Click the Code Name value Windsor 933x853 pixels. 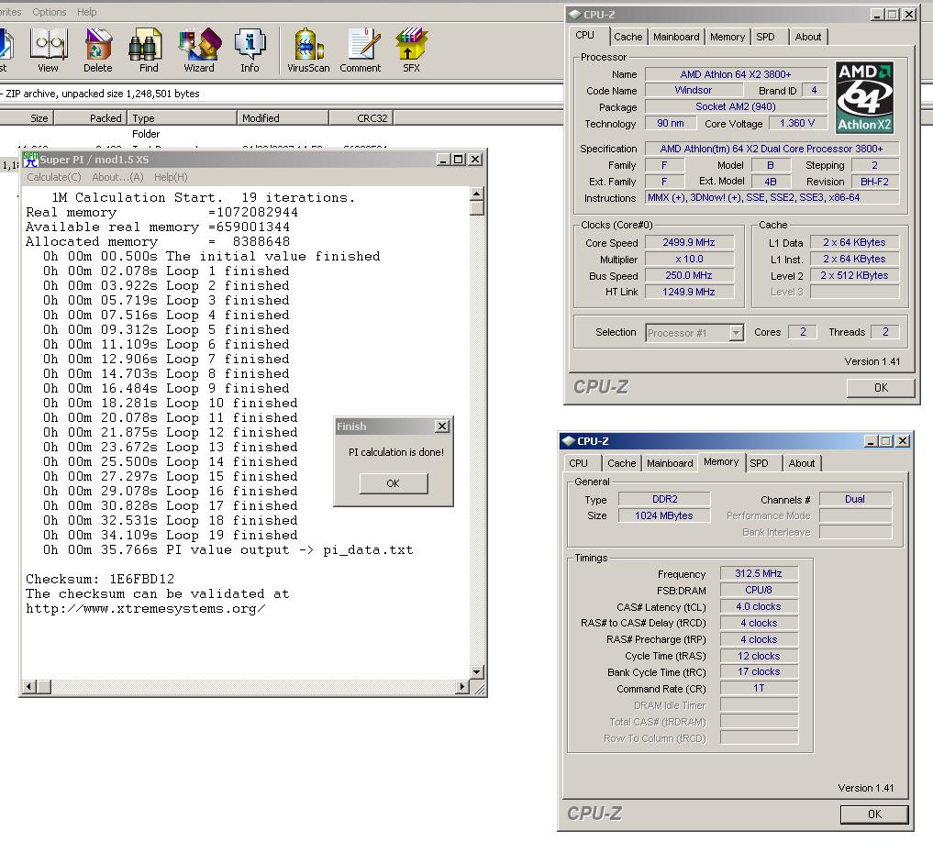click(694, 91)
